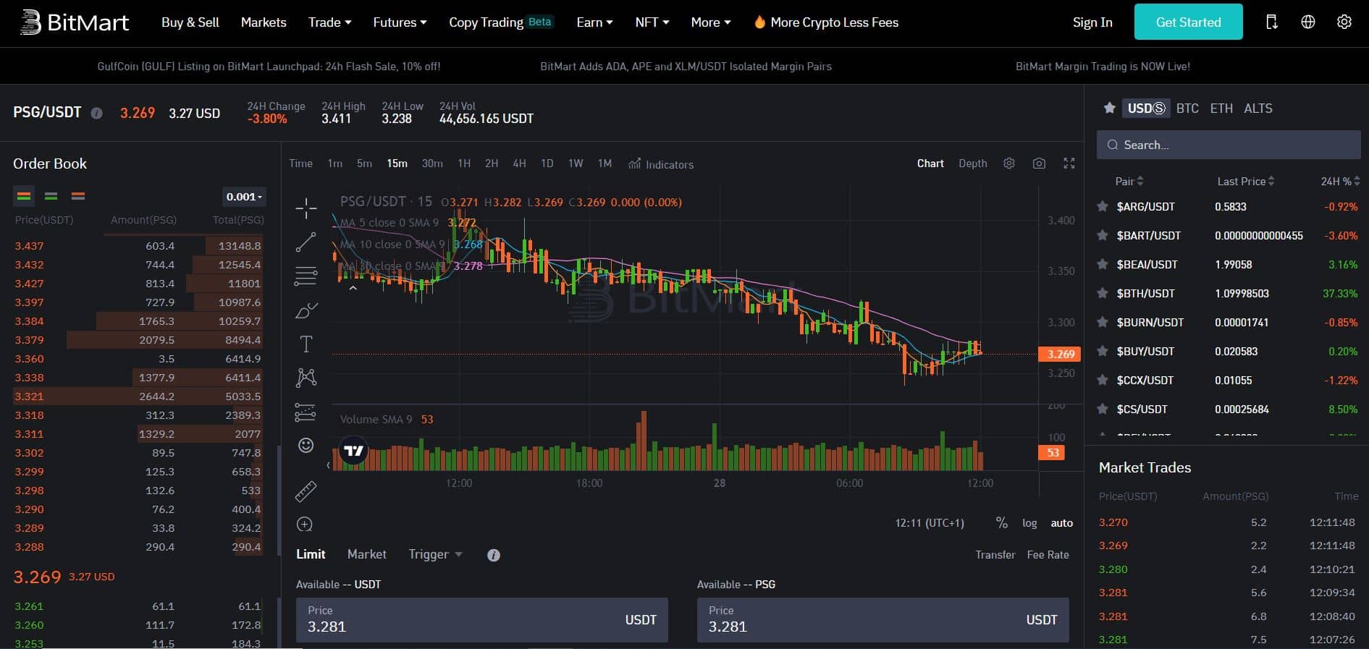Click the zoom-in magnifier tool
1369x649 pixels.
tap(305, 525)
